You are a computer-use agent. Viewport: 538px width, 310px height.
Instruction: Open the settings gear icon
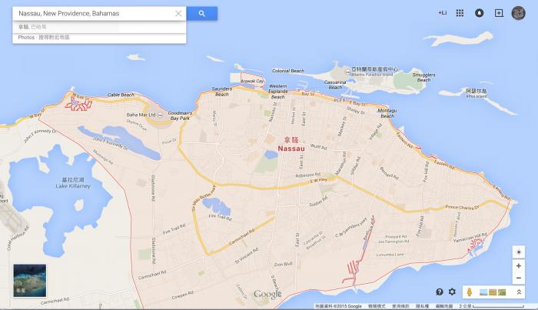(452, 292)
